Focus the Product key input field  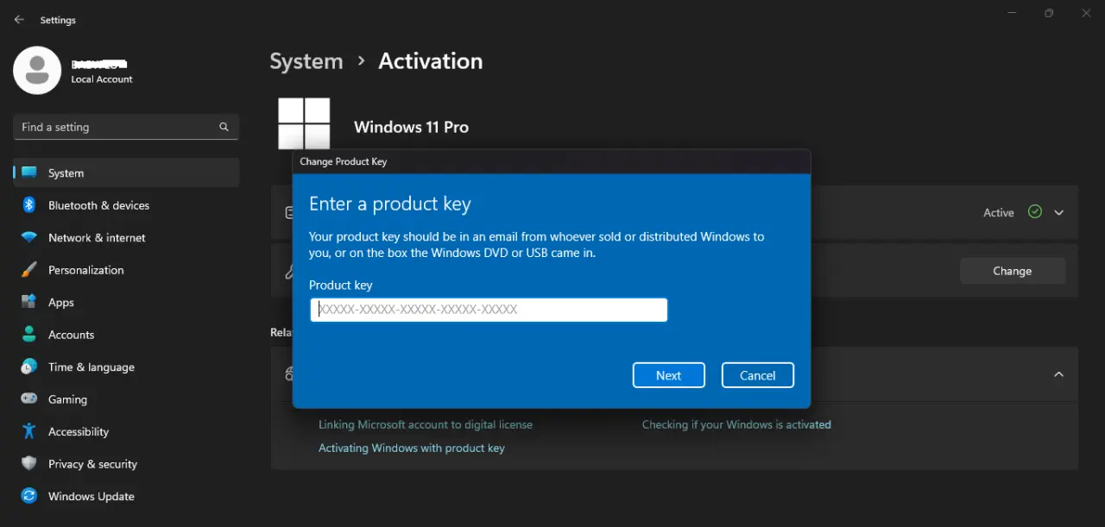pyautogui.click(x=489, y=310)
